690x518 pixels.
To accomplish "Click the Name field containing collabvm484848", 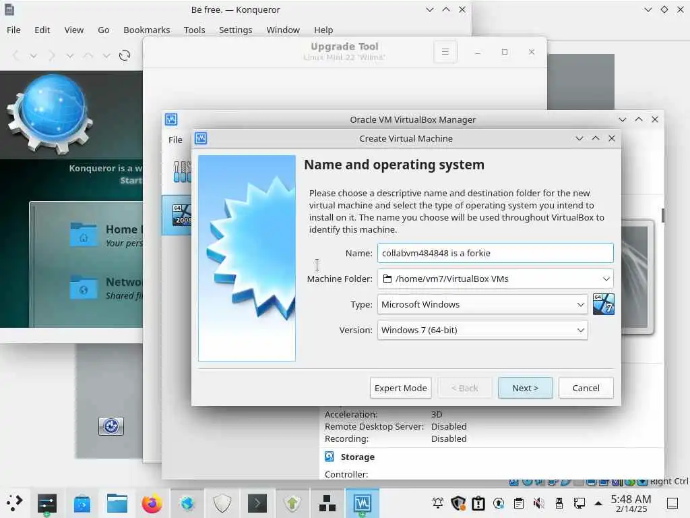I will tap(495, 254).
